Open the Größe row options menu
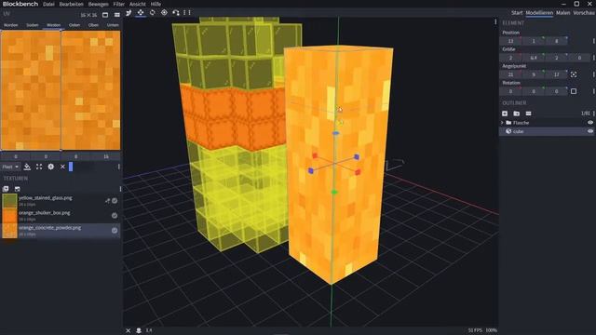Viewport: 596px width, 335px height. pyautogui.click(x=593, y=58)
